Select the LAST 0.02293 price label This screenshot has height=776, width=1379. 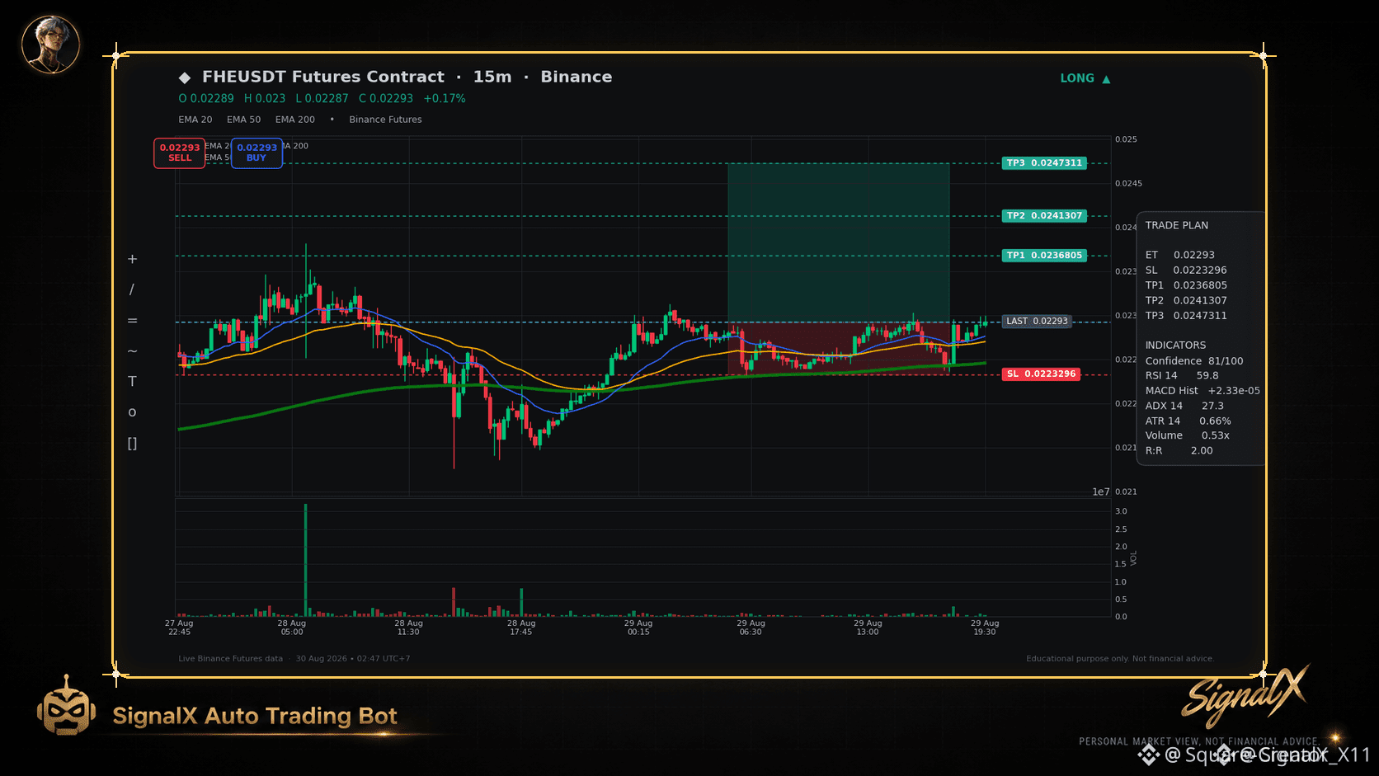pos(1037,322)
